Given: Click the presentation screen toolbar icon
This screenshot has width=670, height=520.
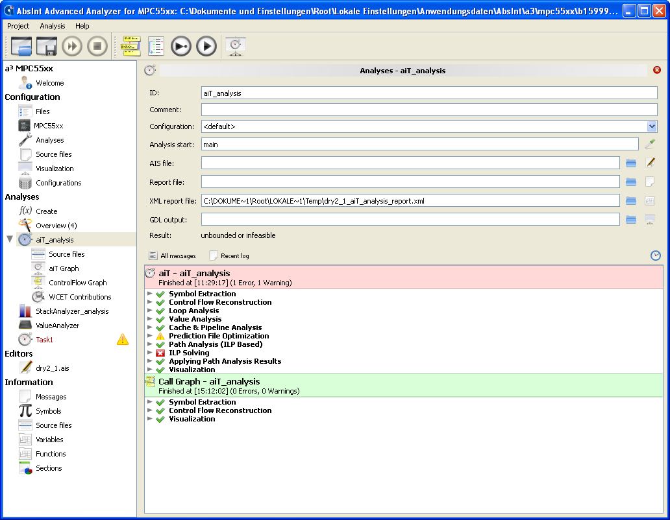Looking at the screenshot, I should [x=236, y=46].
